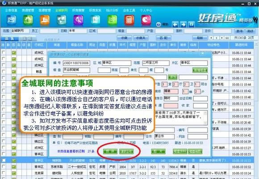
Task: Open the purple magnifier search icon
Action: (x=79, y=20)
